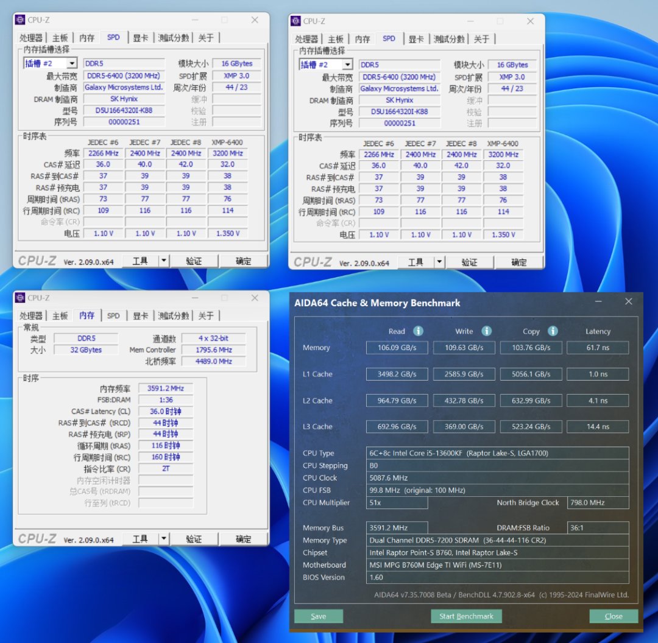Screen dimensions: 658x643
Task: Click North Bridge Clock 798.0 MHz value
Action: (x=598, y=502)
